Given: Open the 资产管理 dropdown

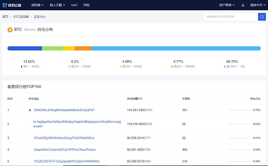Looking at the screenshot, I should point(227,5).
